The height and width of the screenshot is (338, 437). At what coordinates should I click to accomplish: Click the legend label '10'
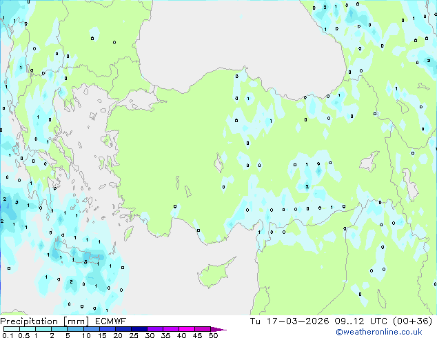pos(86,335)
